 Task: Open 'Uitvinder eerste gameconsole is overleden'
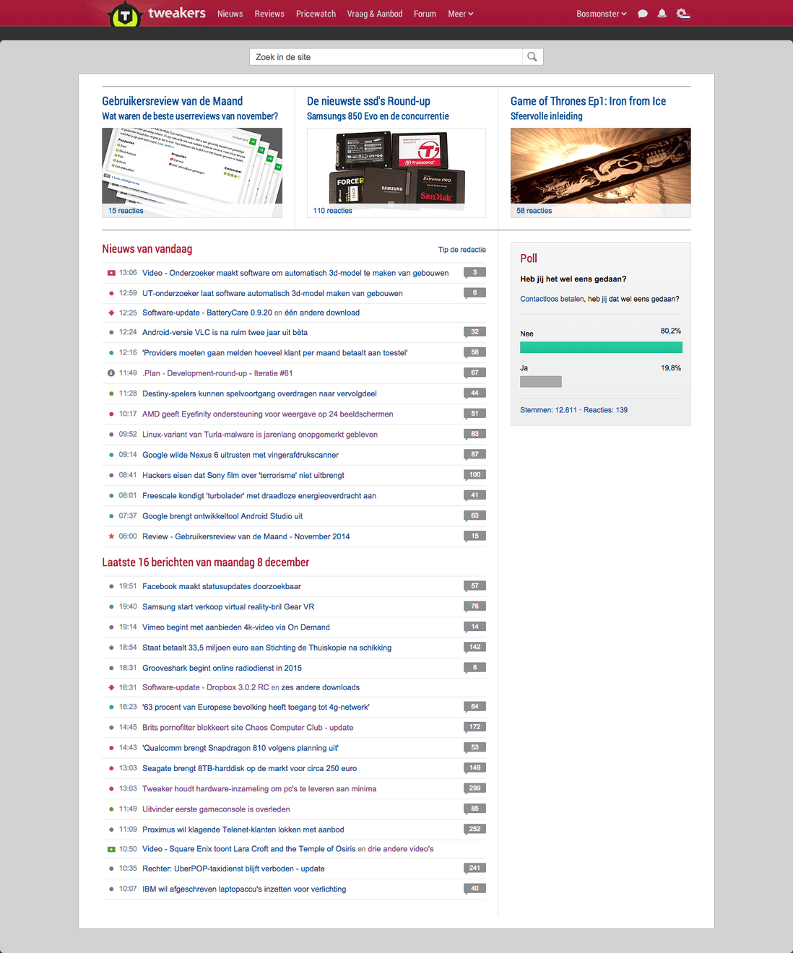[216, 809]
